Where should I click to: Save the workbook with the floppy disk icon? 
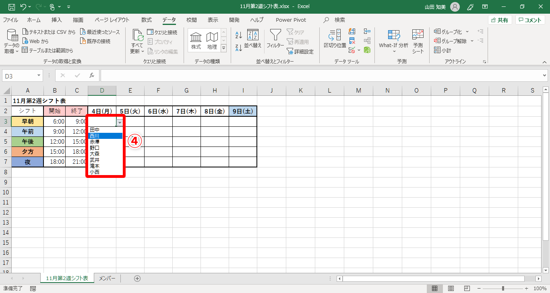point(12,7)
